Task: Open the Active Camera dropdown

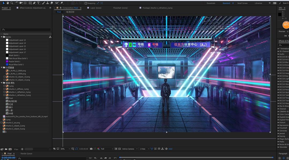Action: pos(130,149)
